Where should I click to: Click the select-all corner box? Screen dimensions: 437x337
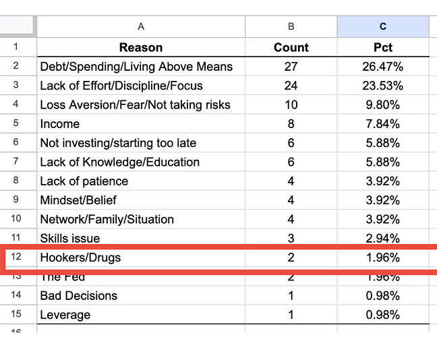[17, 27]
